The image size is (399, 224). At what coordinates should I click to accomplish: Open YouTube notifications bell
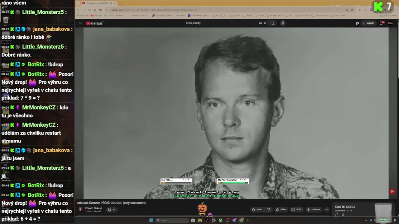pos(381,23)
